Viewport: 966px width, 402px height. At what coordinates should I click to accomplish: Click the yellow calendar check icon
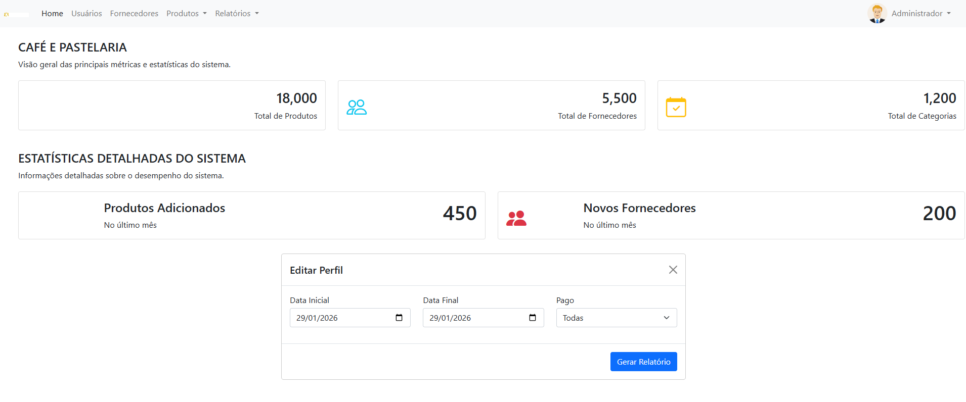tap(676, 107)
